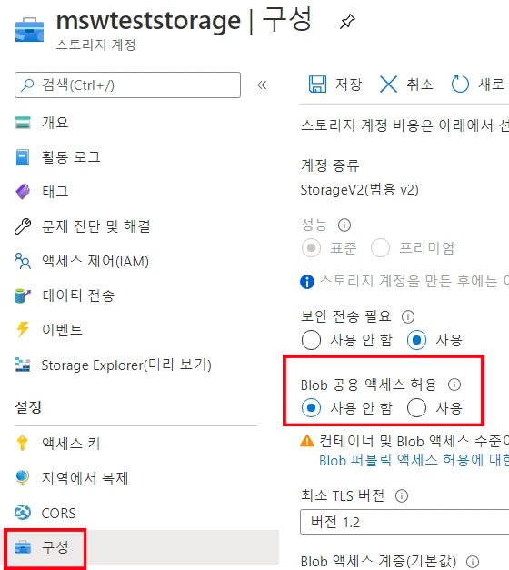509x570 pixels.
Task: Click the 이벤트 lightning bolt icon
Action: 23,330
